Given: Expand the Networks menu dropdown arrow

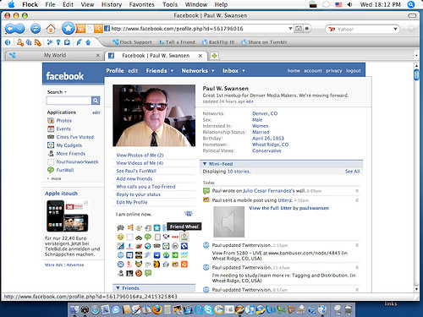Looking at the screenshot, I should point(213,71).
